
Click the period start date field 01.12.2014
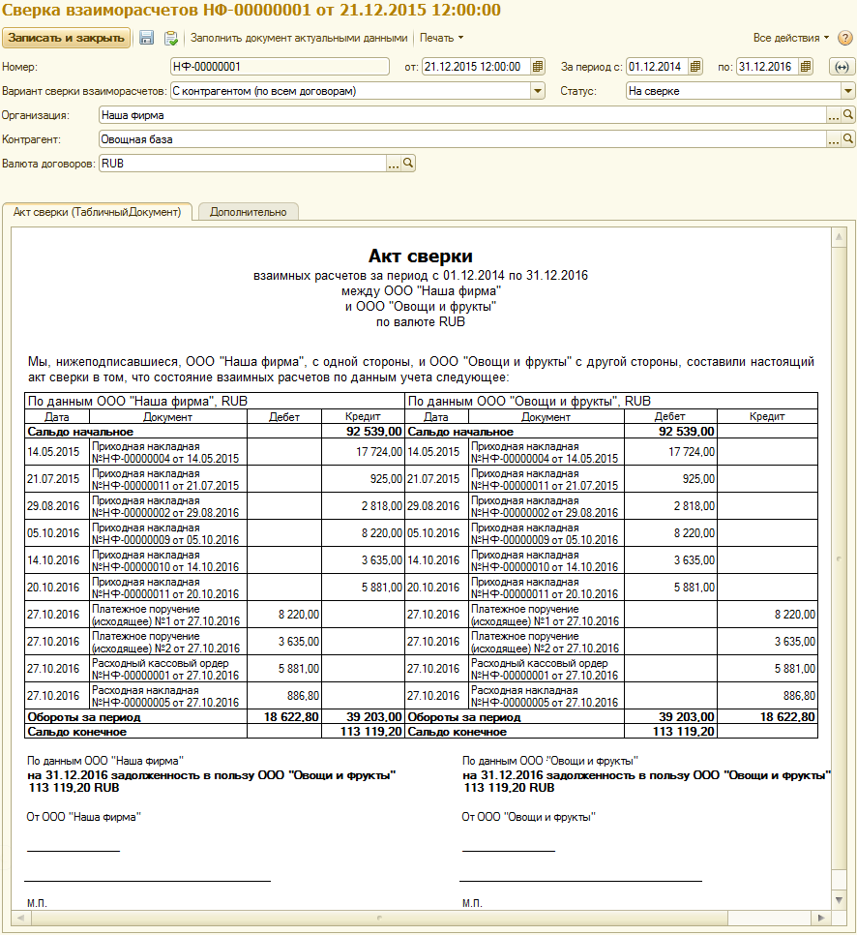658,67
